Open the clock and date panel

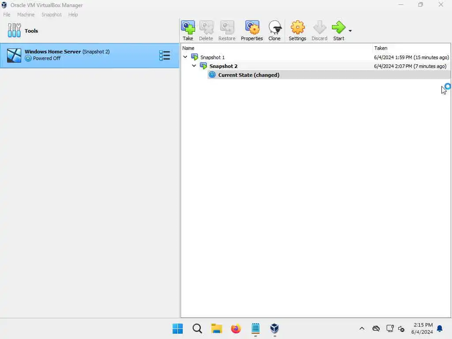pos(422,328)
